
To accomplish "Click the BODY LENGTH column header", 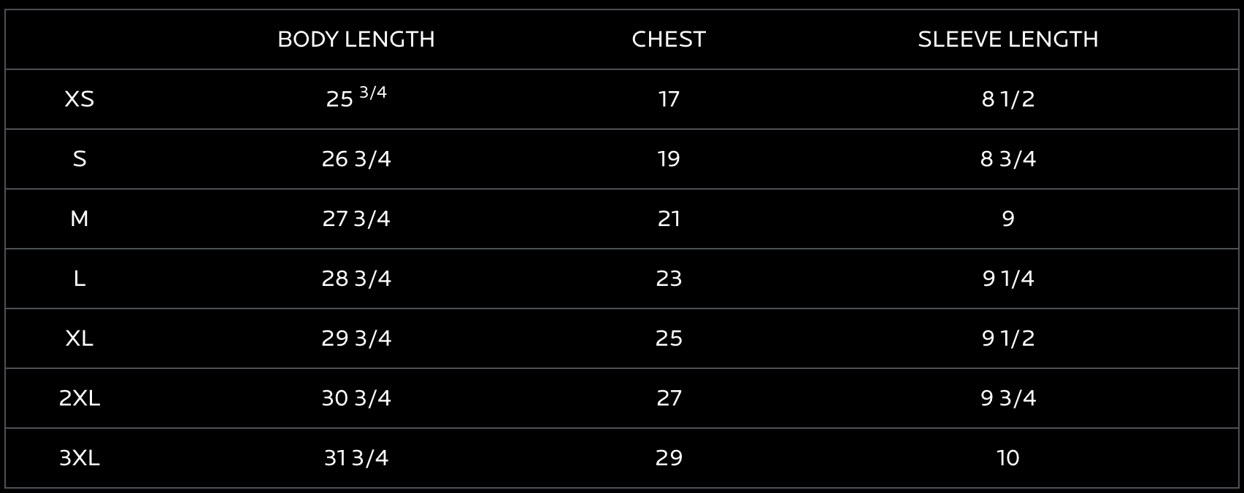I will tap(356, 39).
